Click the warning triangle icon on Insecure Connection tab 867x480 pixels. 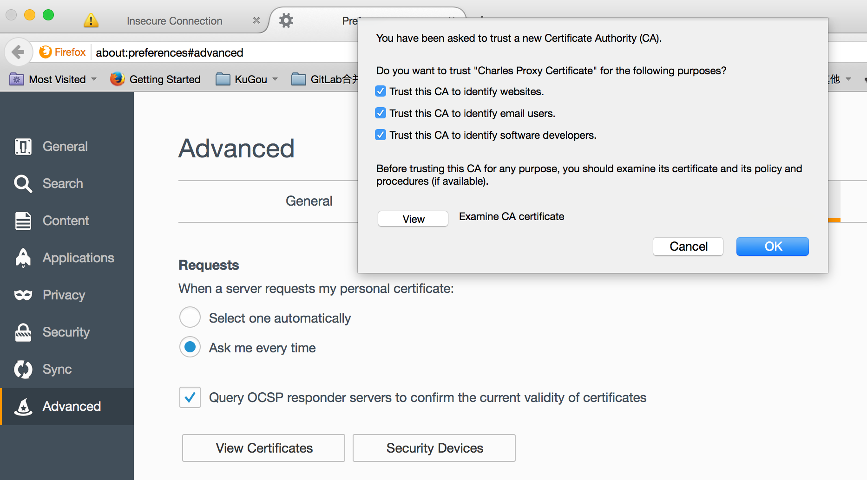[x=91, y=20]
